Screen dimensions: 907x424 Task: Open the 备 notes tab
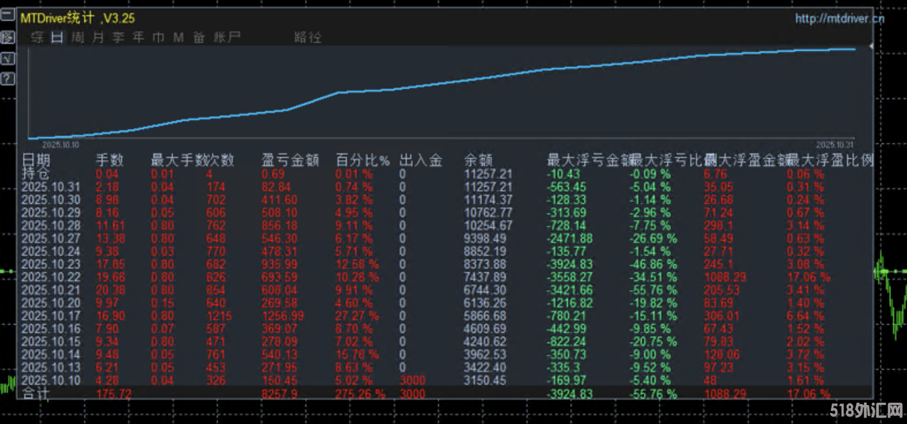tap(199, 37)
